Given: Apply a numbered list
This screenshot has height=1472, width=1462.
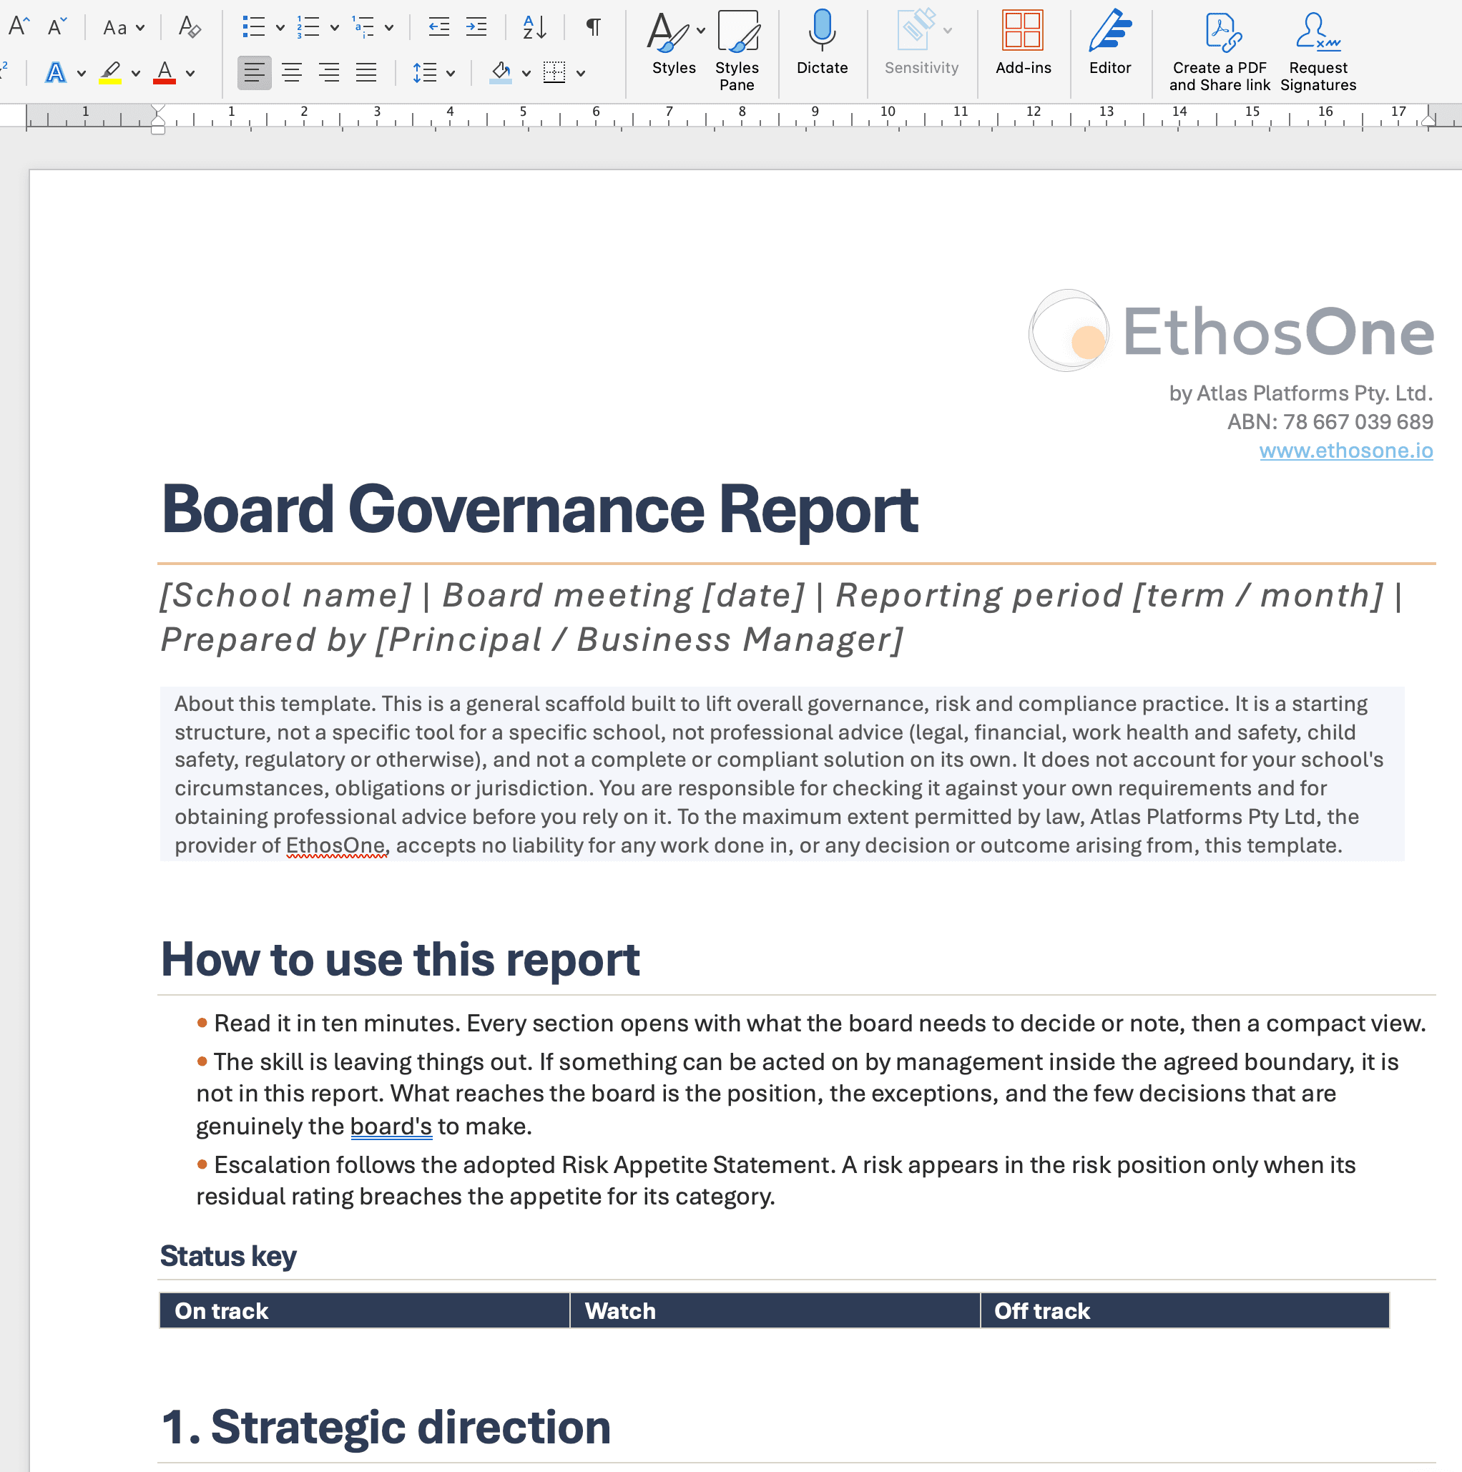Looking at the screenshot, I should coord(308,27).
